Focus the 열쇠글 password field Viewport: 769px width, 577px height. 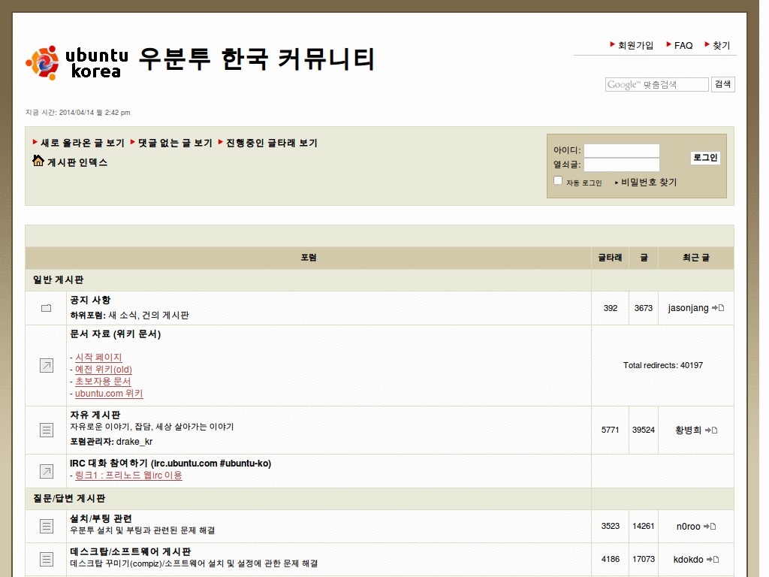[621, 165]
